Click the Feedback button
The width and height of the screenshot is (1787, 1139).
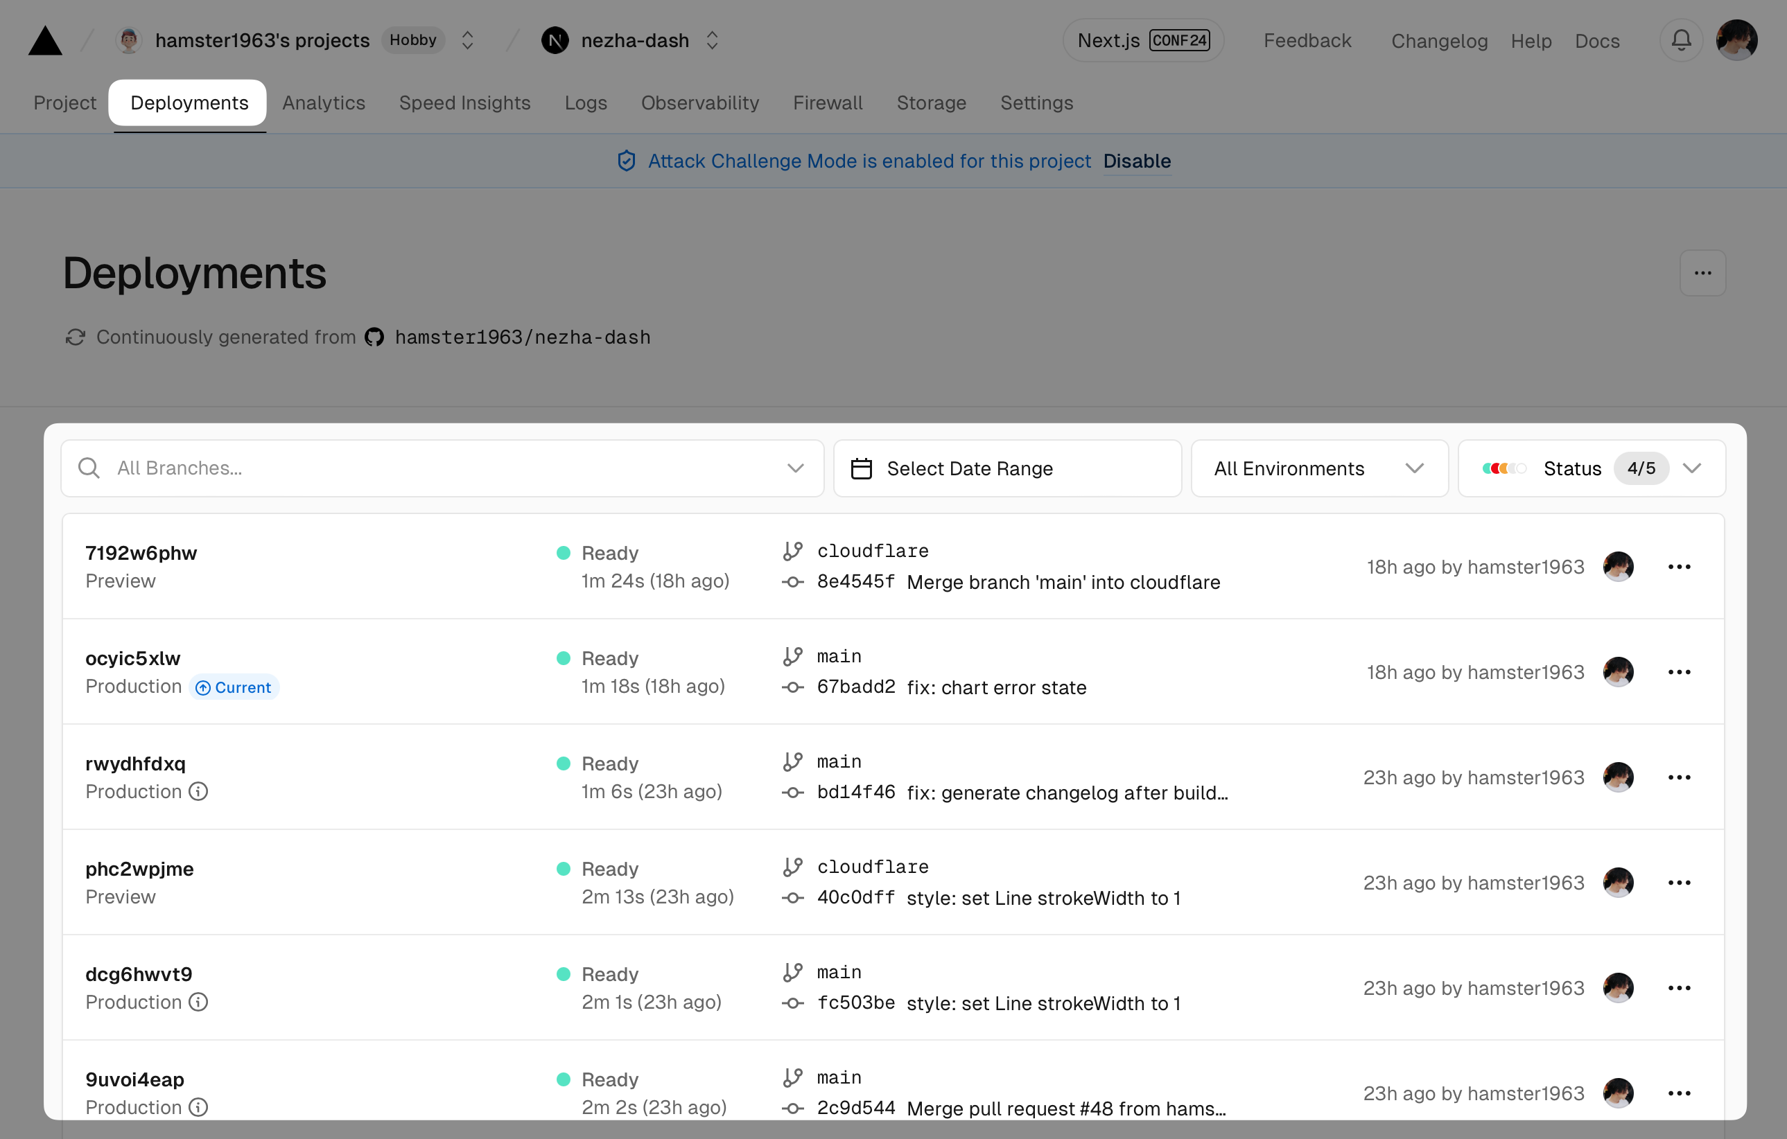point(1307,40)
